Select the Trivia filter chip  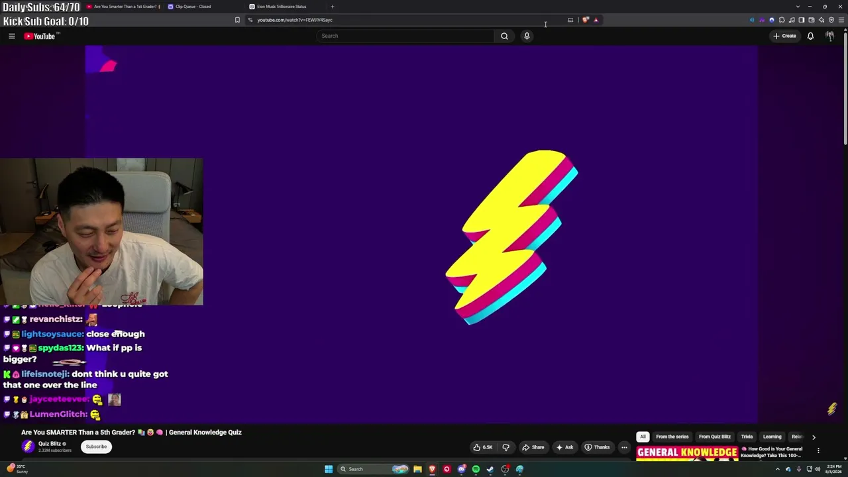[x=747, y=437]
